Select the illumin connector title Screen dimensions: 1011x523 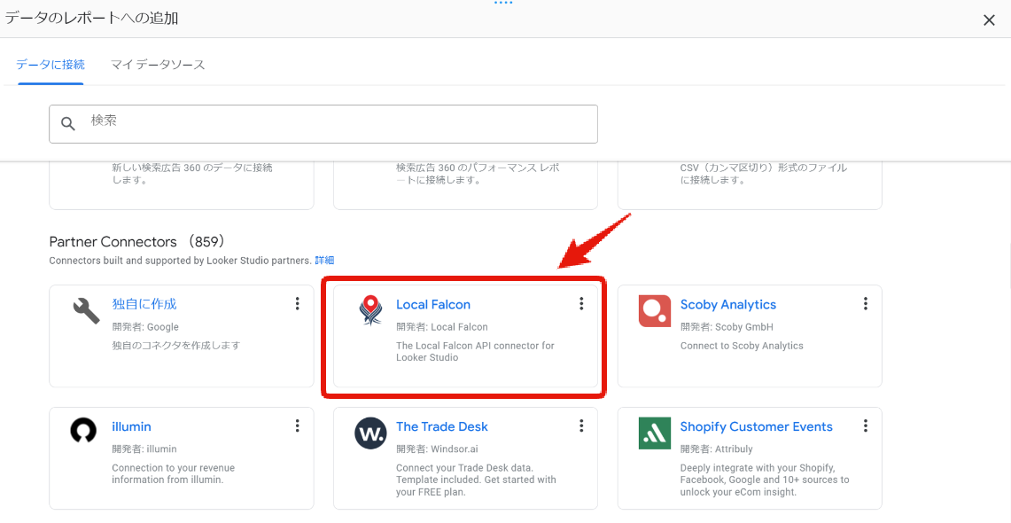coord(131,427)
